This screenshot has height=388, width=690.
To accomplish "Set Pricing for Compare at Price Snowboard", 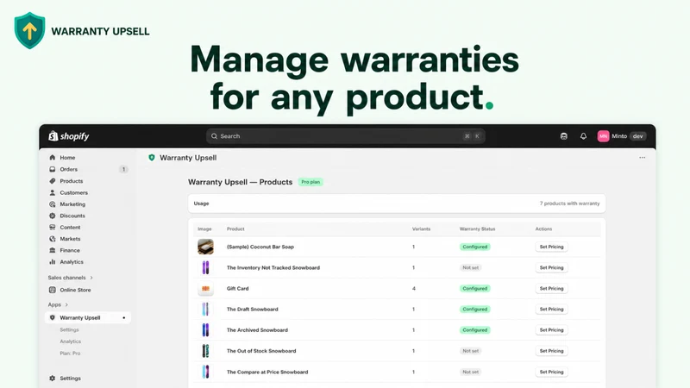I will [x=551, y=372].
